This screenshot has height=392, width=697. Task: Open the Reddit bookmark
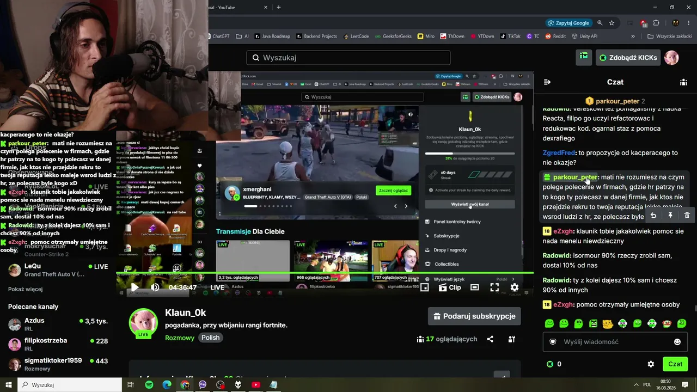click(x=555, y=36)
